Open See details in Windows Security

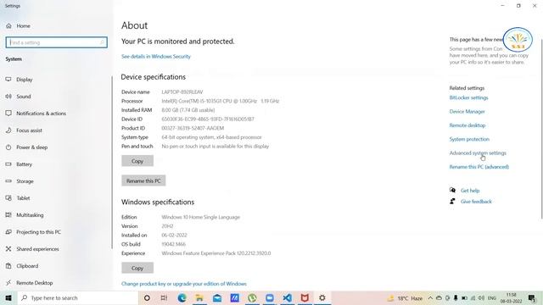tap(156, 57)
